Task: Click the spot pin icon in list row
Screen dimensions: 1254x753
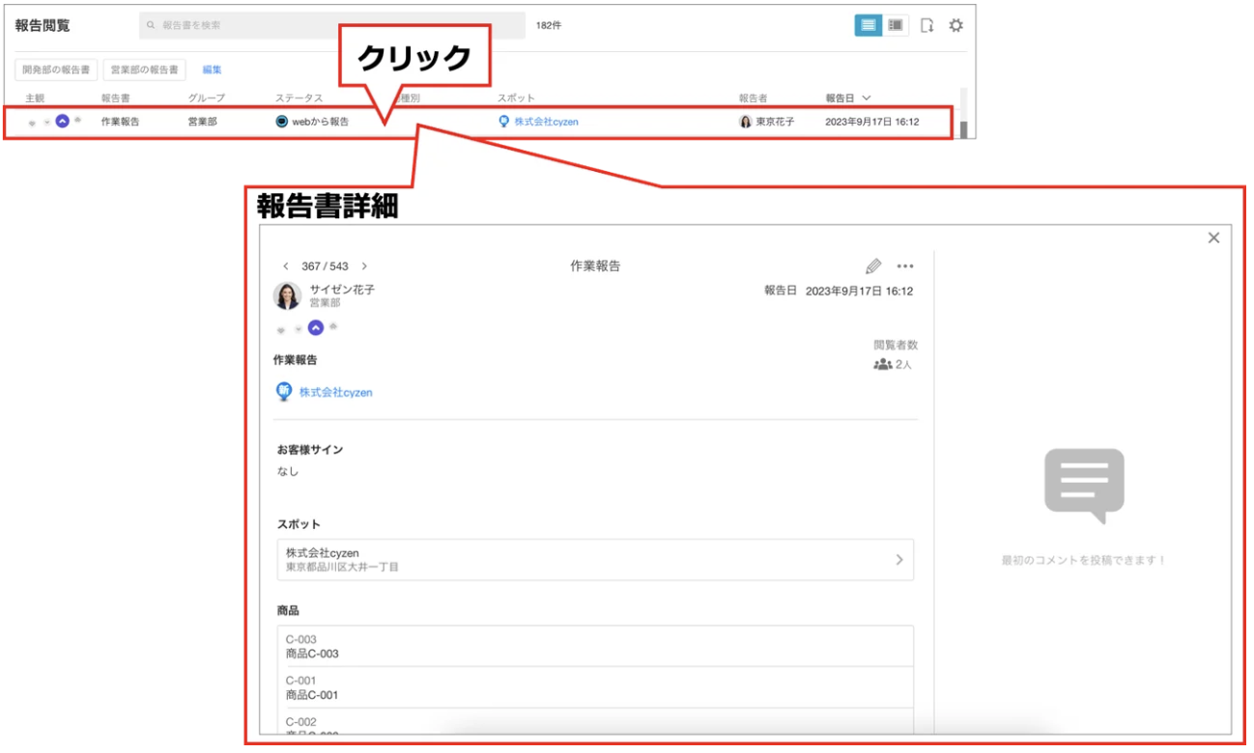Action: tap(503, 122)
